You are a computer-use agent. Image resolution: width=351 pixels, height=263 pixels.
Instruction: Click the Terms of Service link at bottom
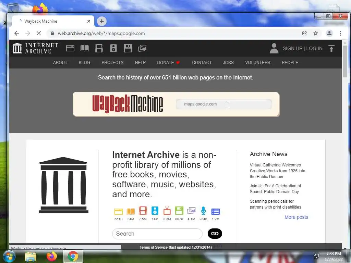pyautogui.click(x=175, y=247)
